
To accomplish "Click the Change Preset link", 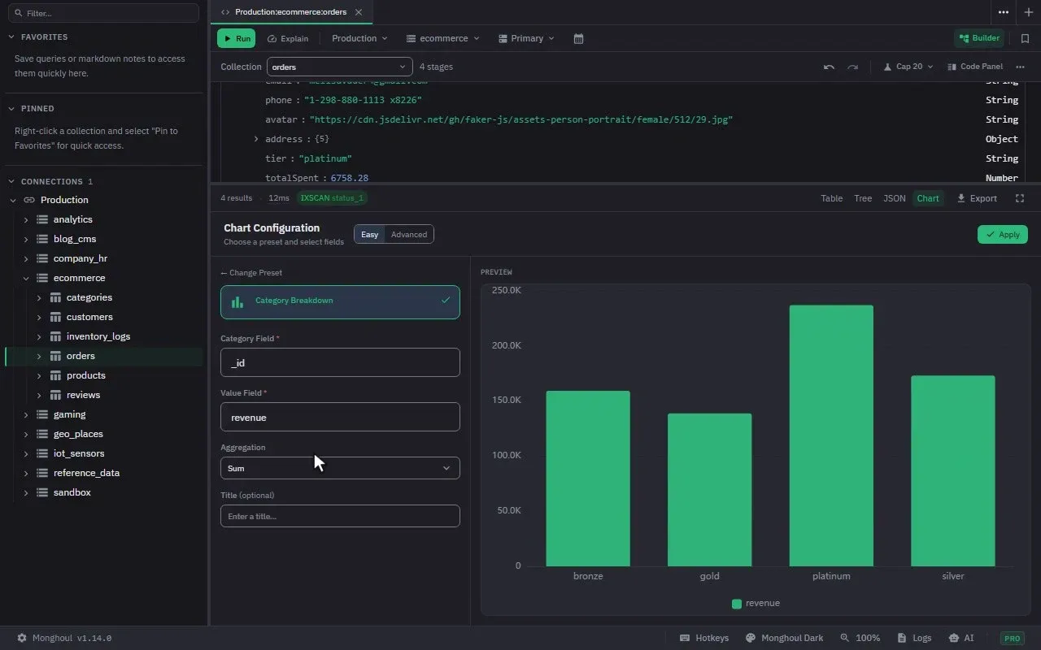I will click(x=251, y=273).
